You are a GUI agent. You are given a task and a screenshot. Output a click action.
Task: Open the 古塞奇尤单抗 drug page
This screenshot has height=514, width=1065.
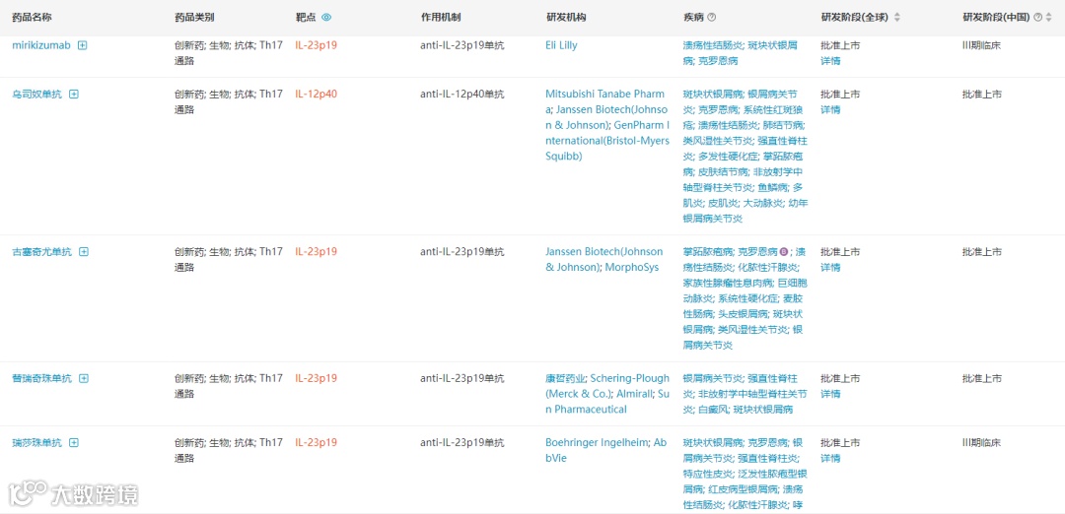(41, 251)
